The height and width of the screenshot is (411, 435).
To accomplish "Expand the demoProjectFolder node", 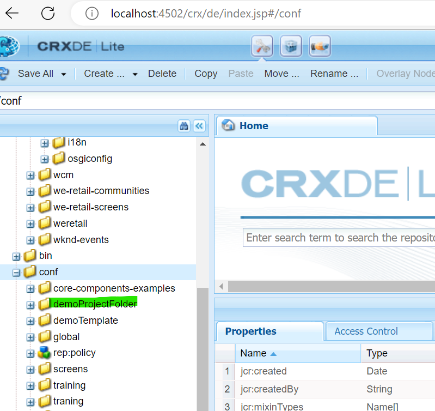I will (x=30, y=305).
